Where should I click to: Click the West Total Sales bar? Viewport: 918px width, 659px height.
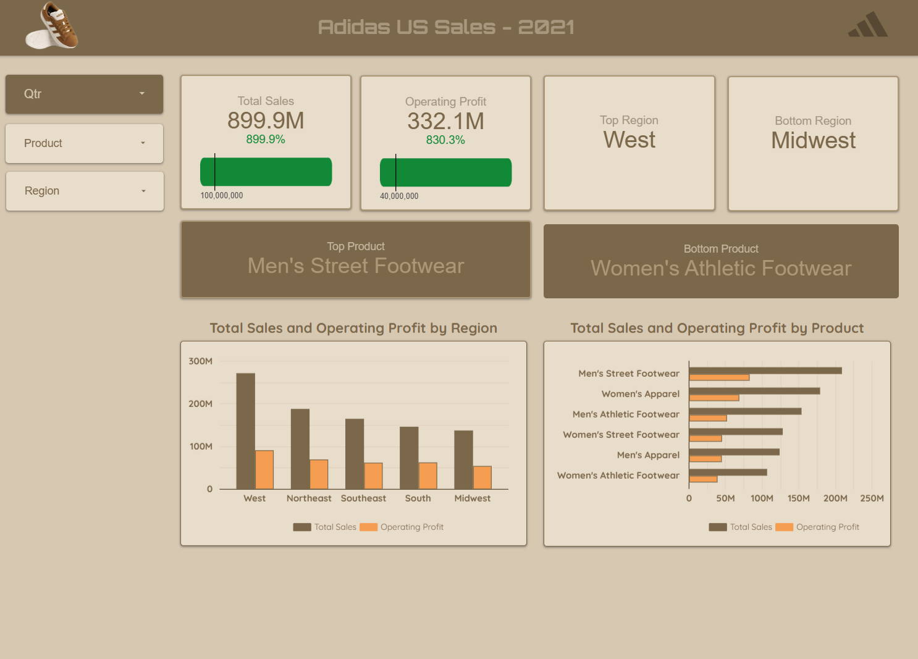tap(245, 431)
